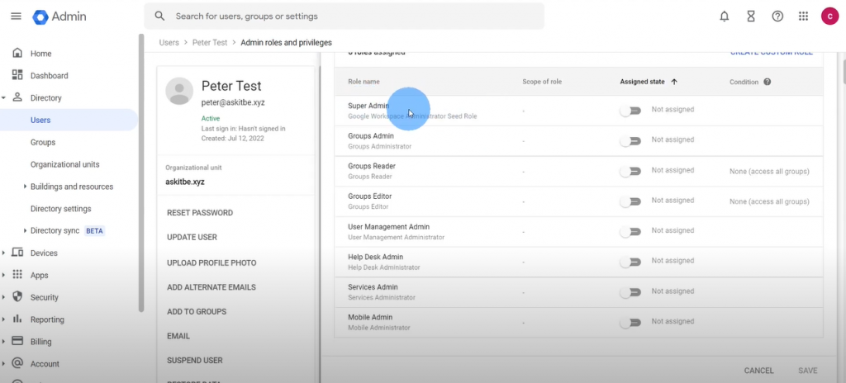The image size is (846, 383).
Task: Expand the Devices section in sidebar
Action: pos(5,253)
